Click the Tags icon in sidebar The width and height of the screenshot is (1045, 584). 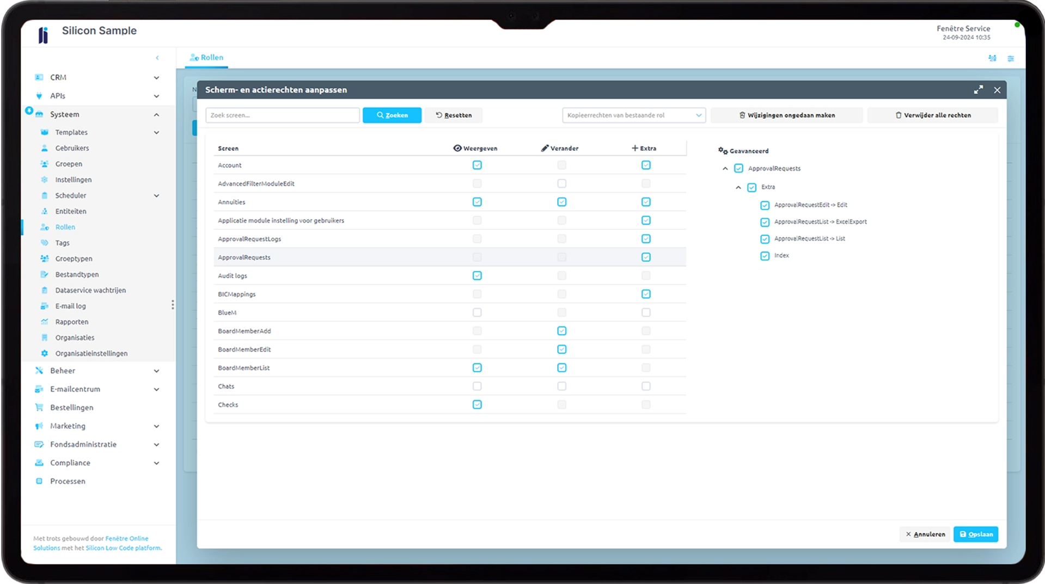[45, 243]
